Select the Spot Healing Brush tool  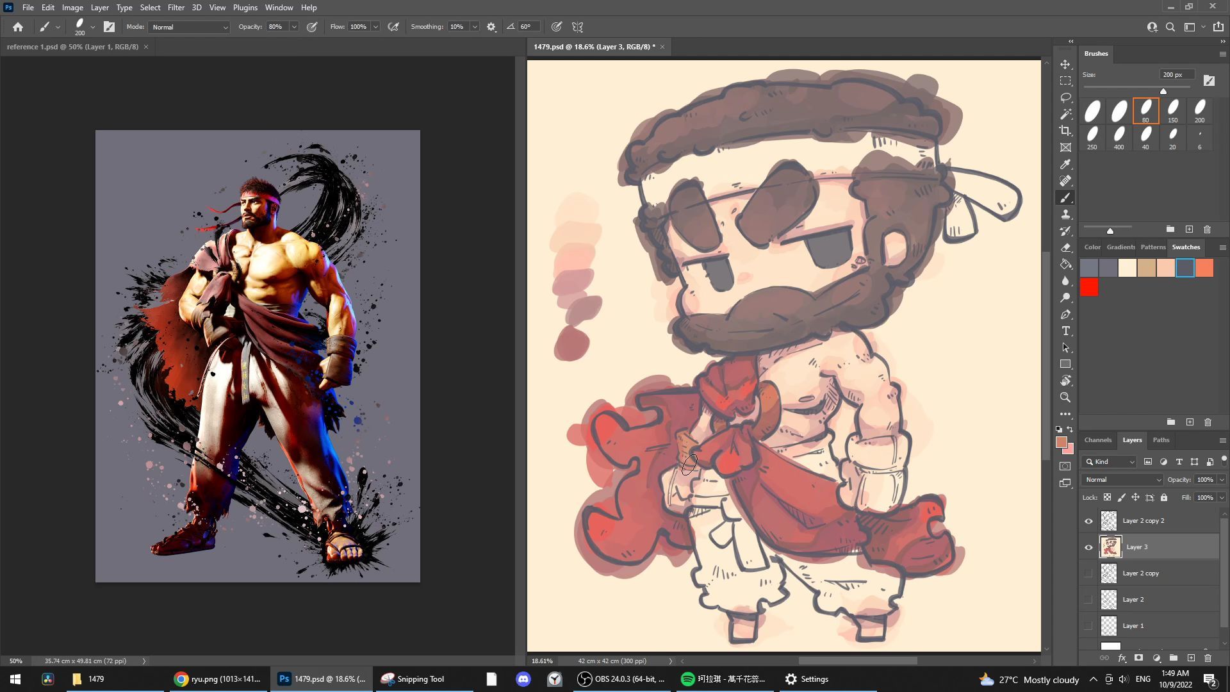click(x=1065, y=181)
